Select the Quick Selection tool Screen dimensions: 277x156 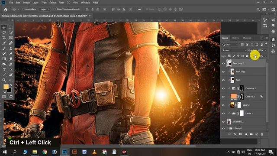[11, 32]
